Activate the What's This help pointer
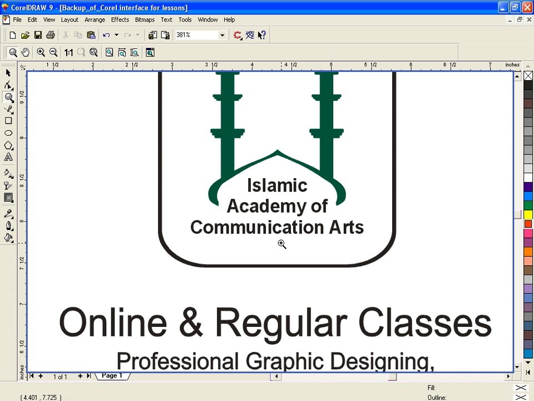The width and height of the screenshot is (534, 401). (x=261, y=35)
